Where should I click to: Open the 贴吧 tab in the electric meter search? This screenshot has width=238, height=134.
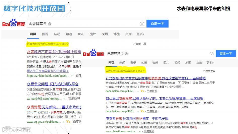click(x=133, y=63)
